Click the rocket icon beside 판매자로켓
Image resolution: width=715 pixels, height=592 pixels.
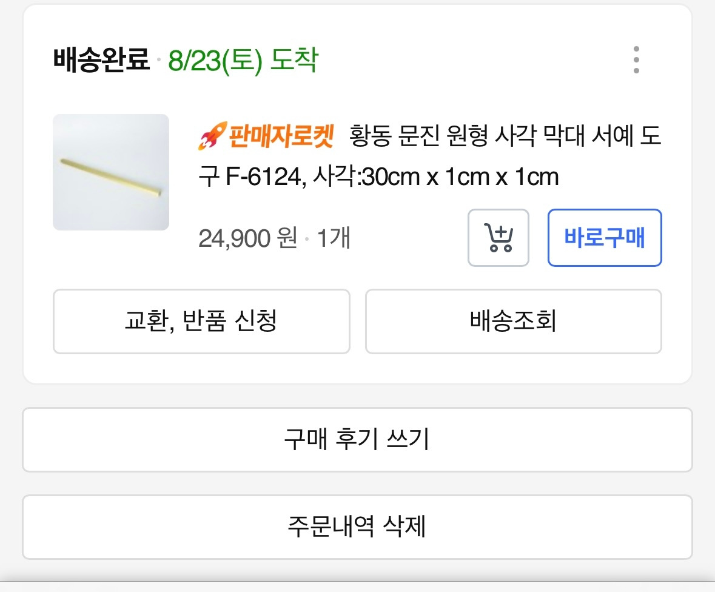click(x=212, y=136)
